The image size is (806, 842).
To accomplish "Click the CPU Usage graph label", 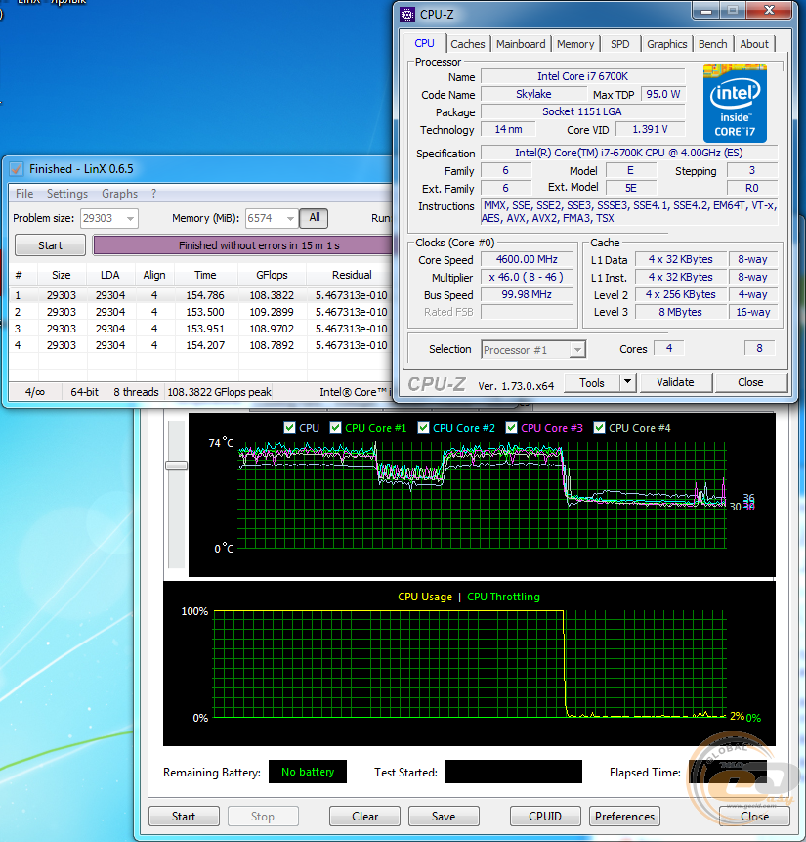I will pyautogui.click(x=425, y=597).
